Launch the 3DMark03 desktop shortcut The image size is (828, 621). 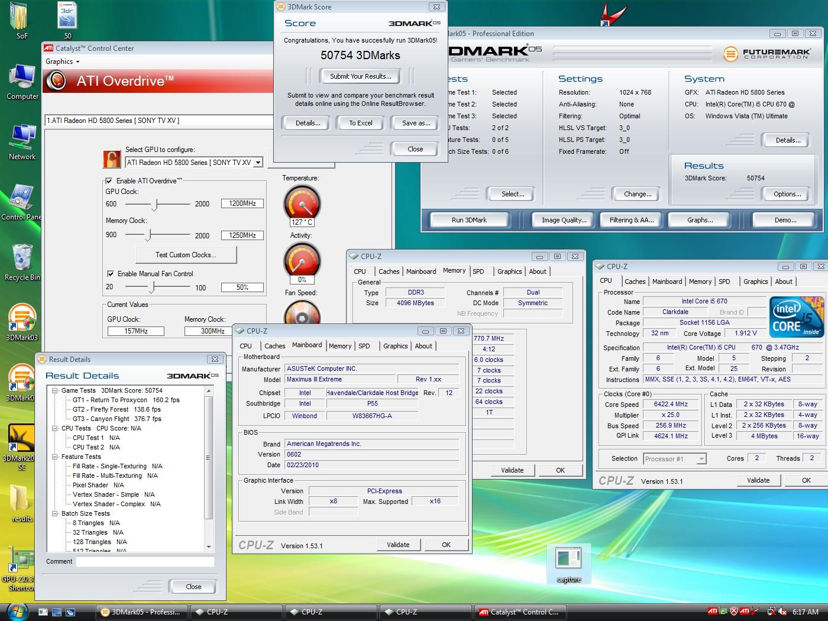(x=21, y=323)
